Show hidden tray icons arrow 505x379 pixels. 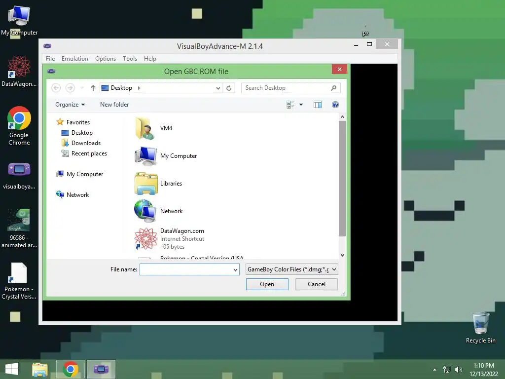click(435, 370)
